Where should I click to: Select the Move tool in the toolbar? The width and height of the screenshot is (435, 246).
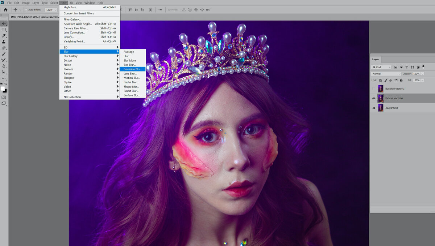click(x=4, y=23)
